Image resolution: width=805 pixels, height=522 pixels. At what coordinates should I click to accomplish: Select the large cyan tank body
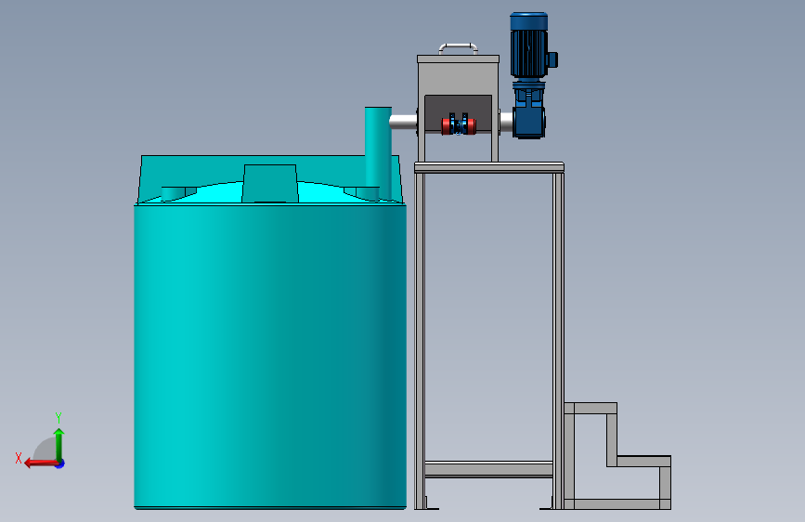click(x=270, y=357)
